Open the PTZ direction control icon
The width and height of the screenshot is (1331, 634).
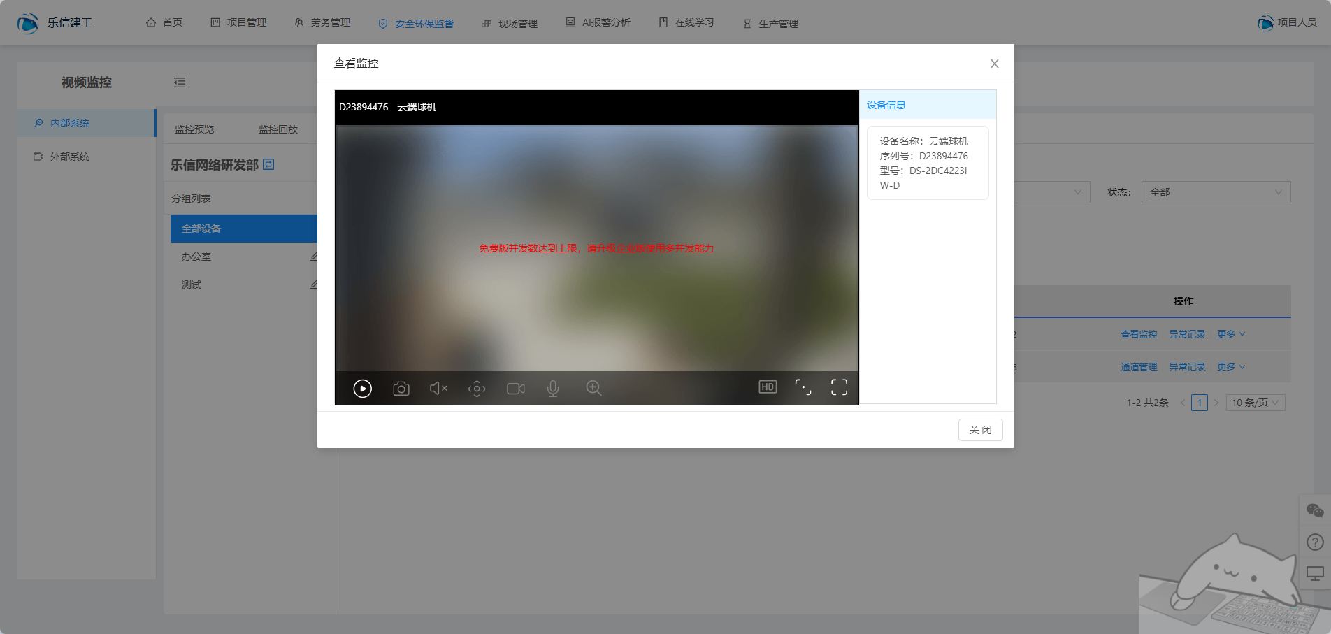pyautogui.click(x=477, y=388)
